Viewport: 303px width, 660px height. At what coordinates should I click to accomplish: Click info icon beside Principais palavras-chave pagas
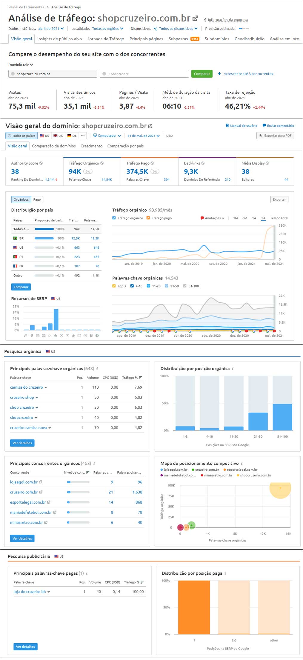tap(87, 573)
